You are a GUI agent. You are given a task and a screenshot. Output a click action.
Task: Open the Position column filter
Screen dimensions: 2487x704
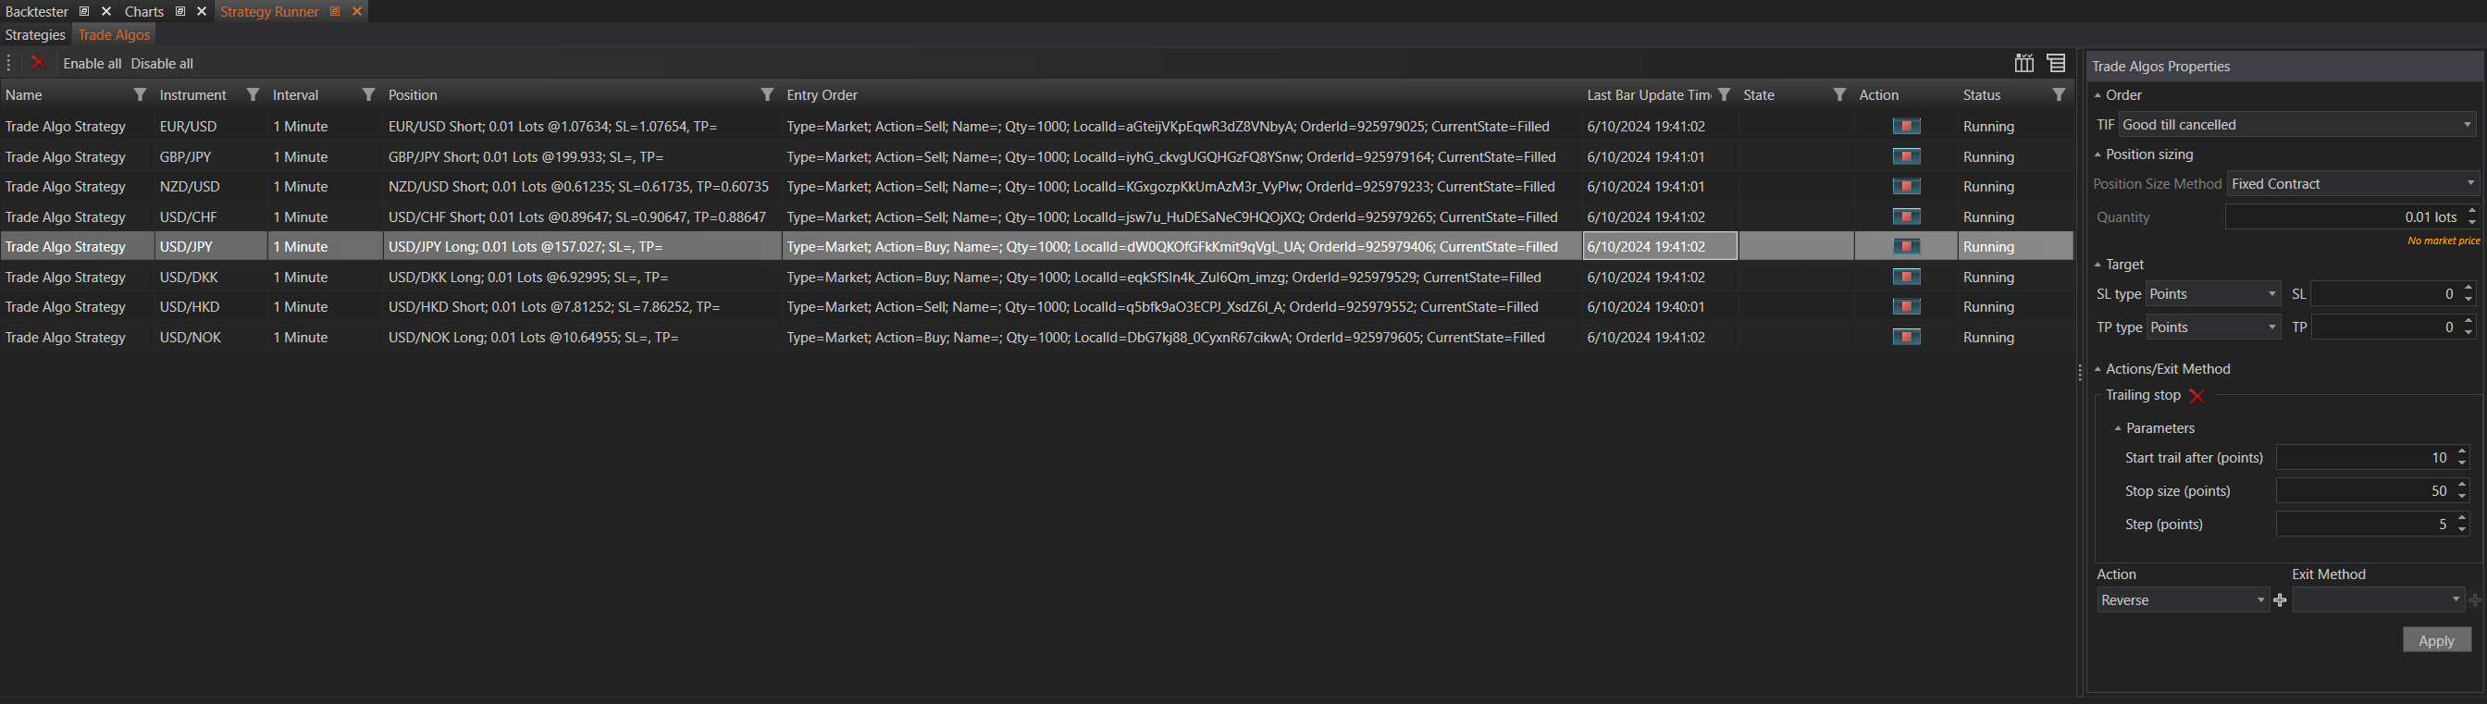(x=767, y=94)
